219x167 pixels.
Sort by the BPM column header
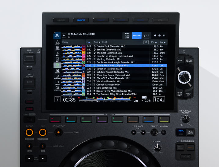coord(154,42)
